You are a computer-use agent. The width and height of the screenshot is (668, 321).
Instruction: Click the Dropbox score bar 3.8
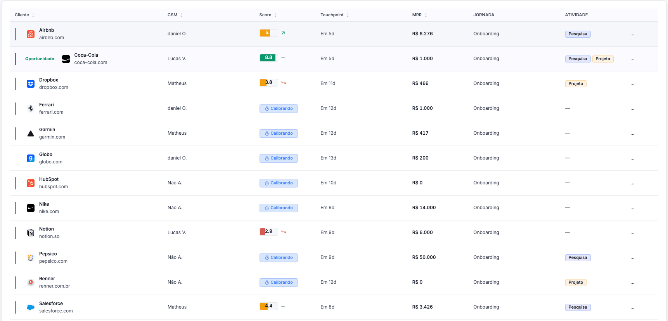coord(269,83)
